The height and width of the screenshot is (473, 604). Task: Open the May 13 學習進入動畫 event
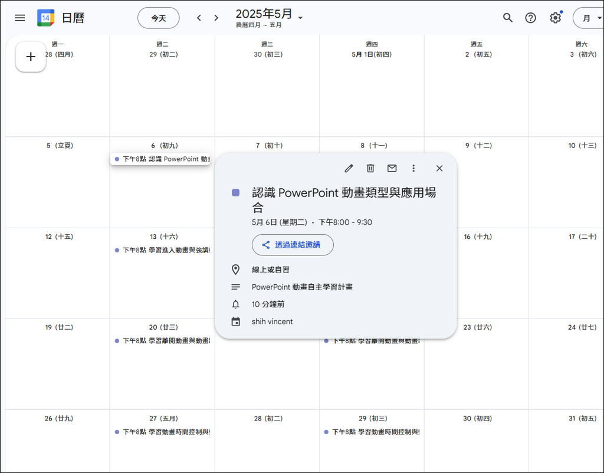163,250
